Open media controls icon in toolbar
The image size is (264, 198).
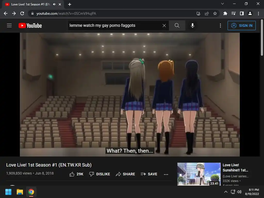[x=233, y=13]
